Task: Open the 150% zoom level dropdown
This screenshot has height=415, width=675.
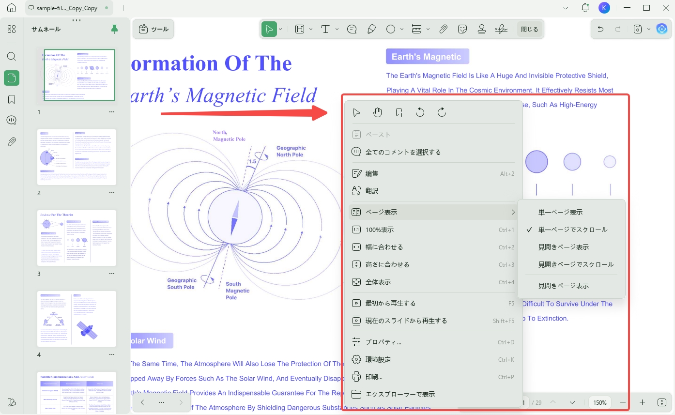Action: click(x=600, y=402)
